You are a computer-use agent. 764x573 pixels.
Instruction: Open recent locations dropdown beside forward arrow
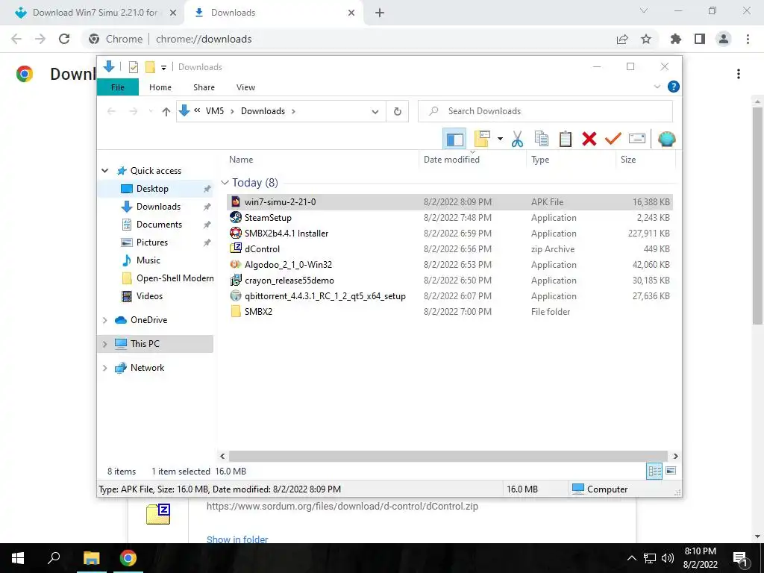pyautogui.click(x=151, y=112)
